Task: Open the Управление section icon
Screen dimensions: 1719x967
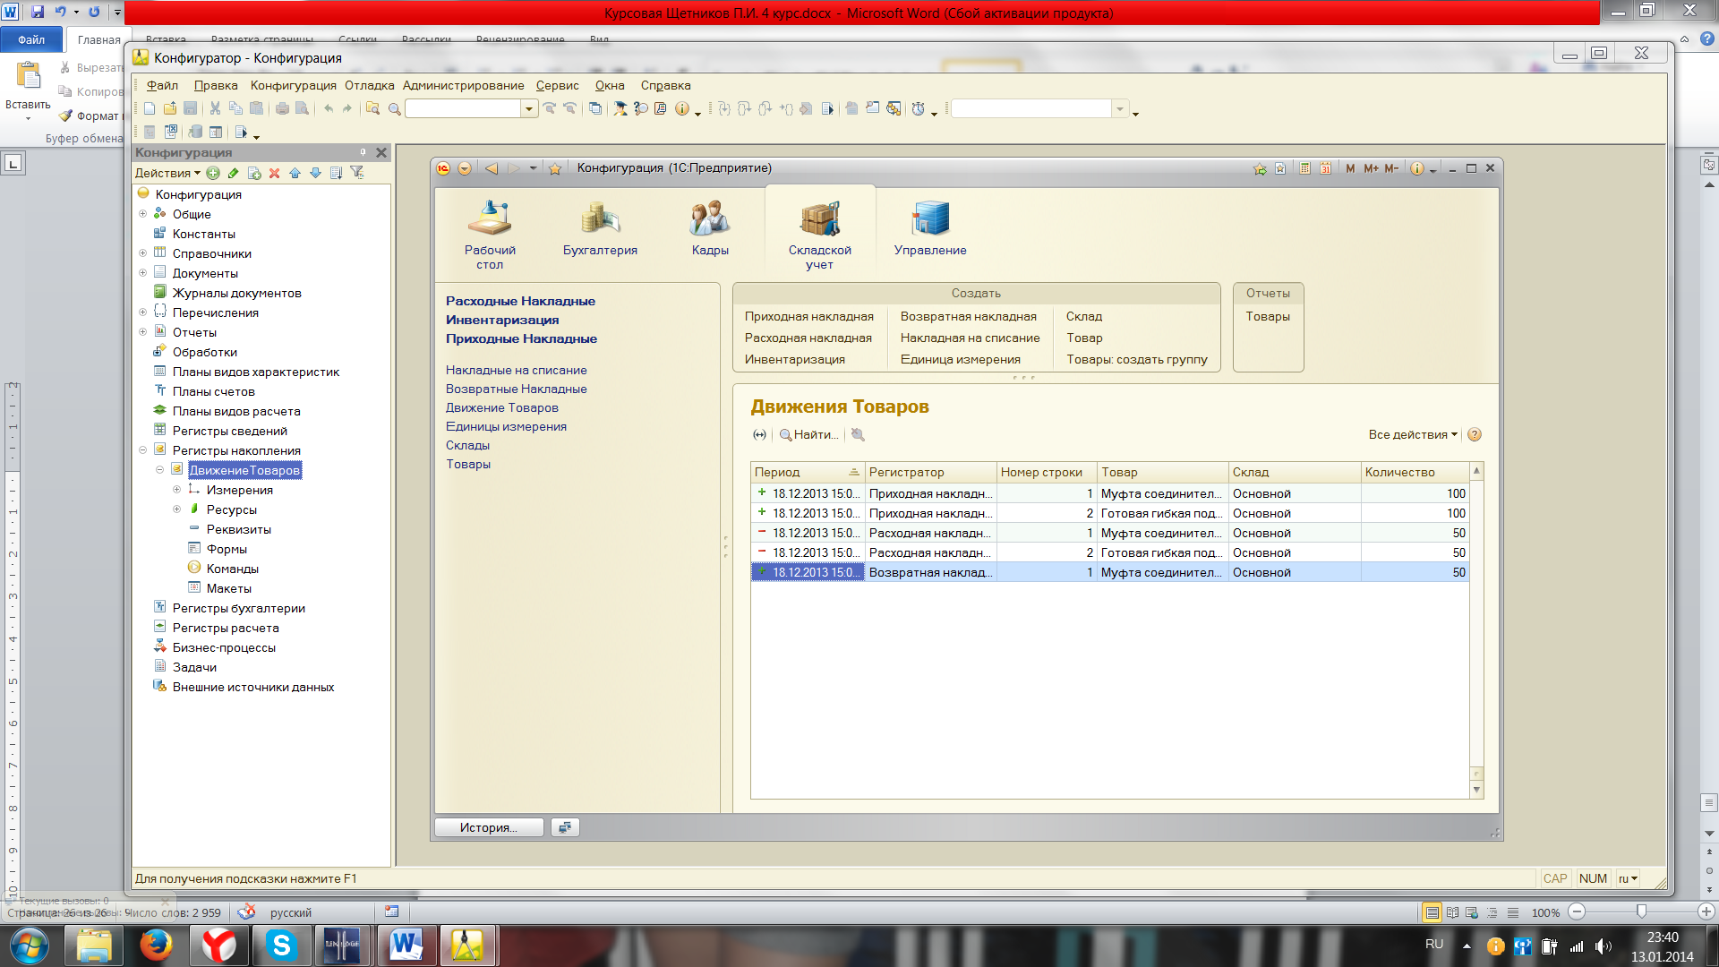Action: pos(929,219)
